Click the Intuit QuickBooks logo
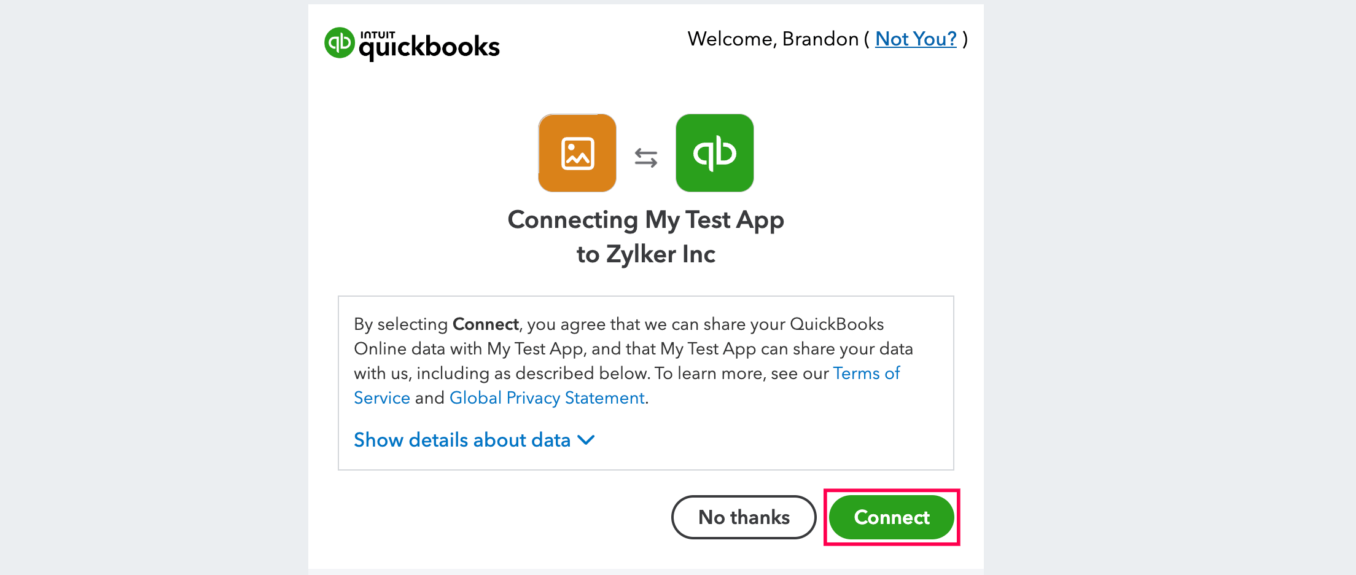Screen dimensions: 1356x575 pos(410,42)
